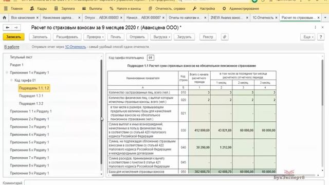
Task: Open help with the question mark button
Action: 321,37
